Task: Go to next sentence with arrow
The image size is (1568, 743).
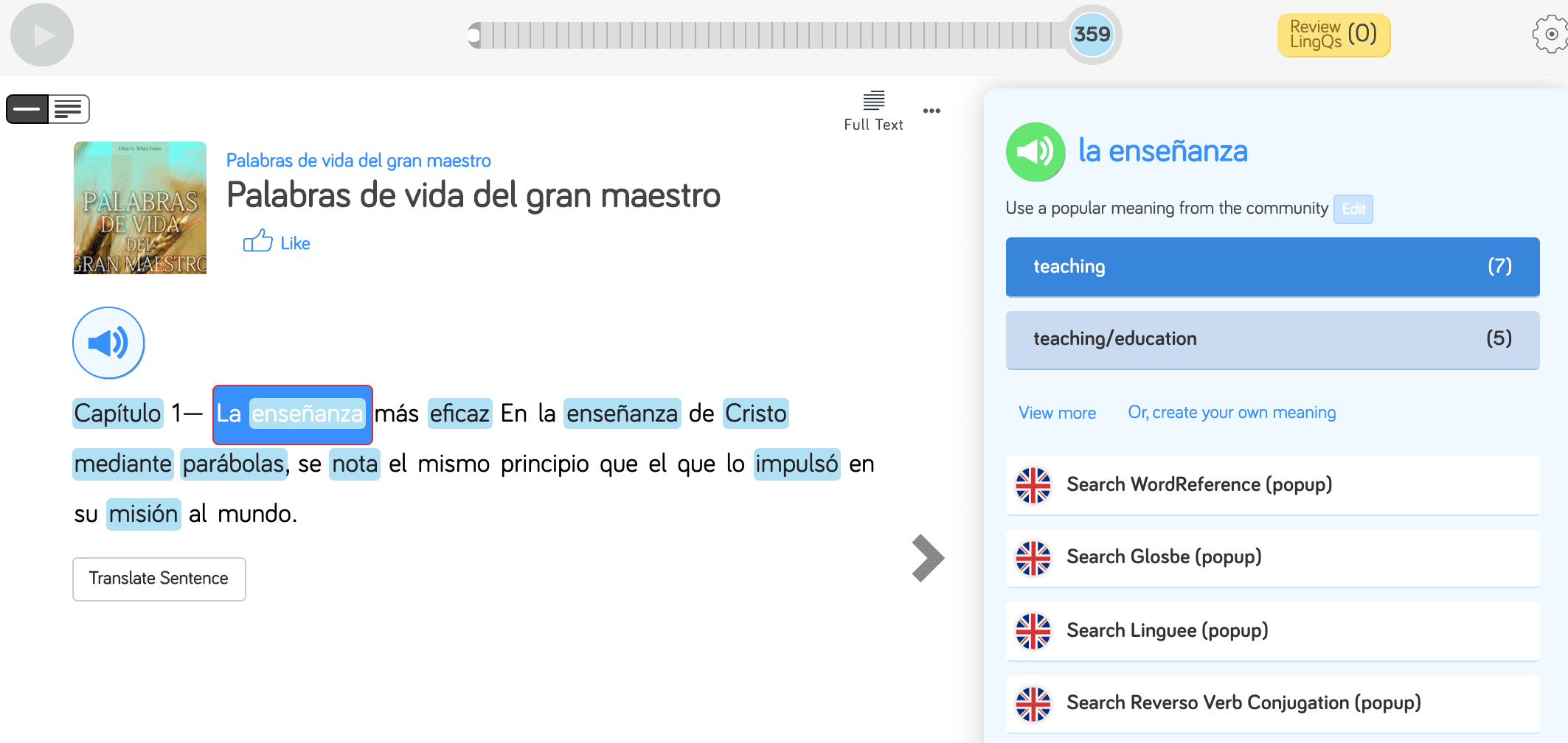Action: click(x=927, y=558)
